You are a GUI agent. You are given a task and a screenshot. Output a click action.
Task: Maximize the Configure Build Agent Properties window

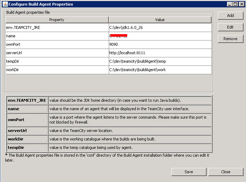pos(234,4)
